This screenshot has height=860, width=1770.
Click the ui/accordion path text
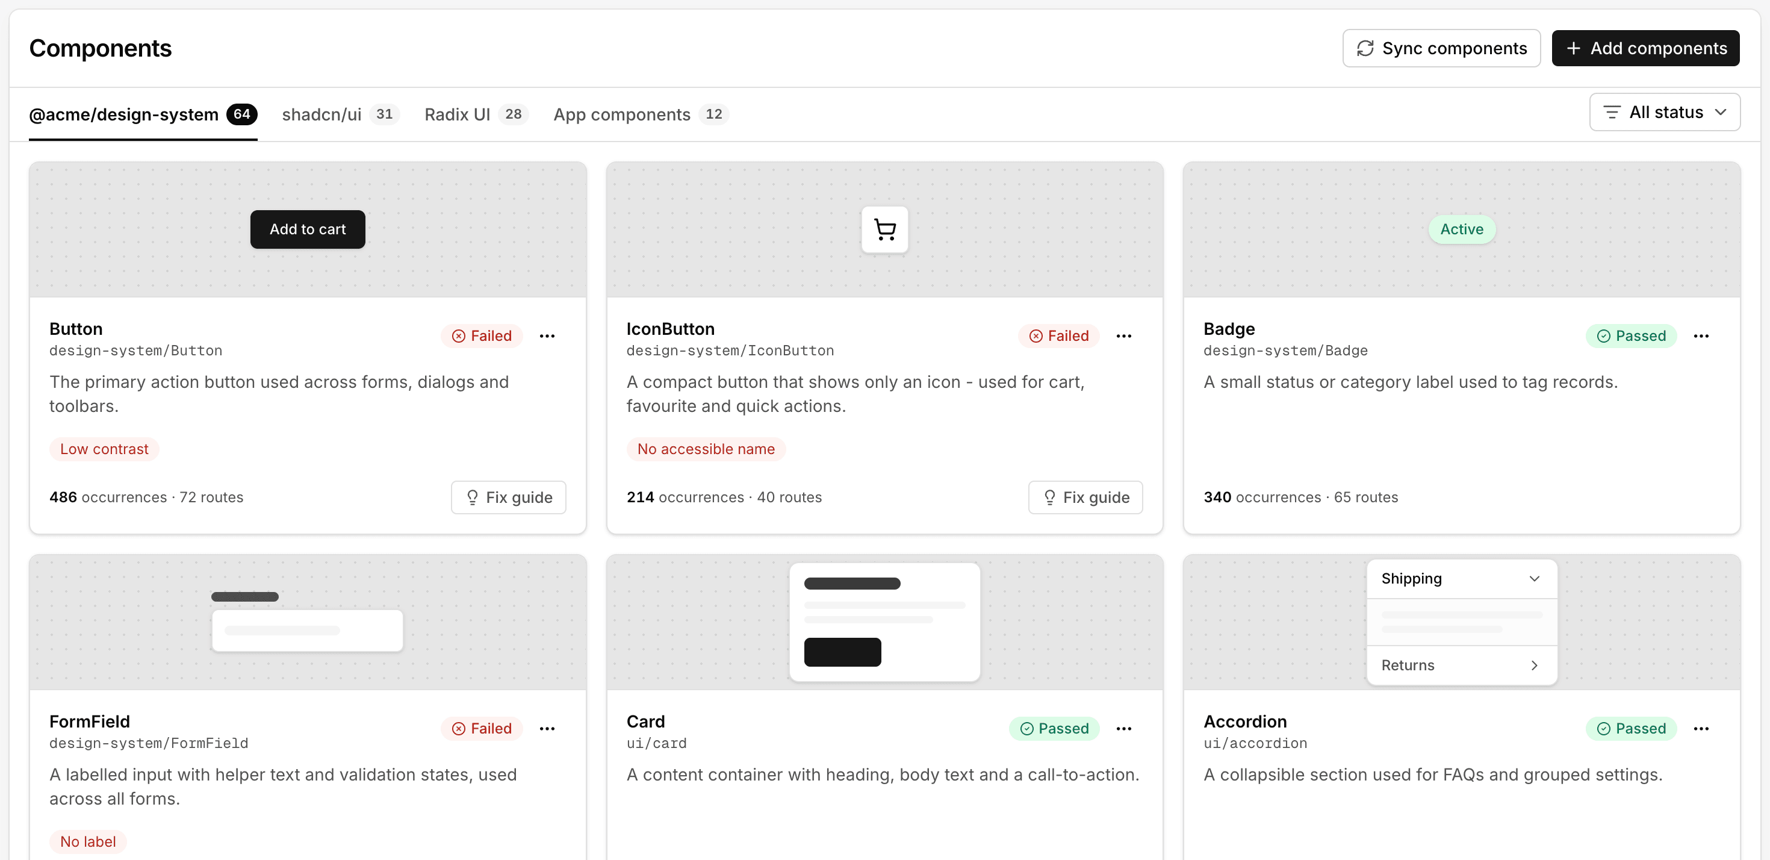click(1255, 743)
